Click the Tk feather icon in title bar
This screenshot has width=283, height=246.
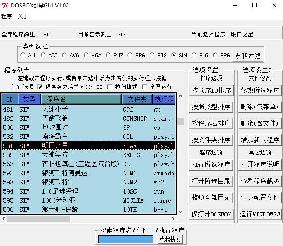[5, 5]
